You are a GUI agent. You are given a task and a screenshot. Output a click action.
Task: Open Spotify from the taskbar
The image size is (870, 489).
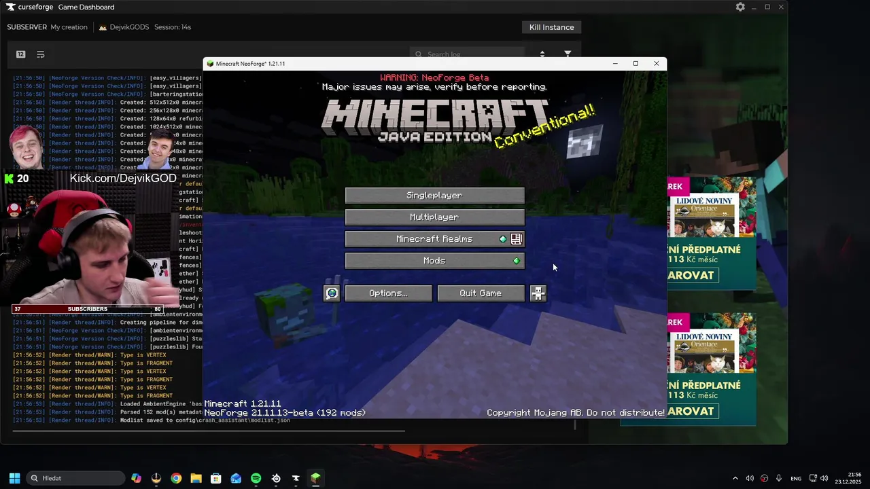click(256, 478)
